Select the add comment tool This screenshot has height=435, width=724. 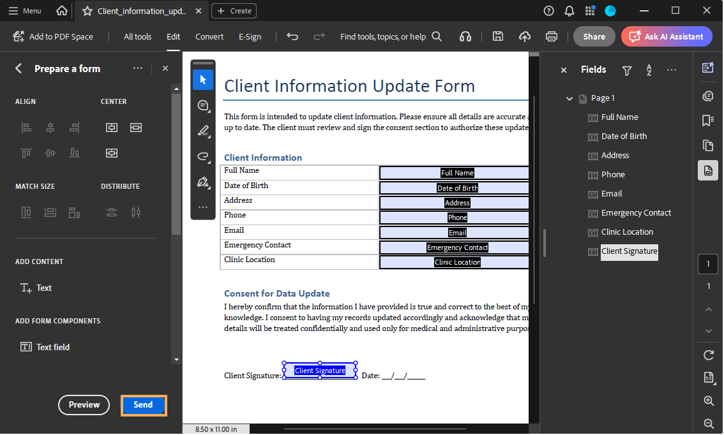203,105
